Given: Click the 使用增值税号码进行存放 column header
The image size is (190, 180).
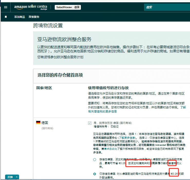Looking at the screenshot, I should coord(108,88).
